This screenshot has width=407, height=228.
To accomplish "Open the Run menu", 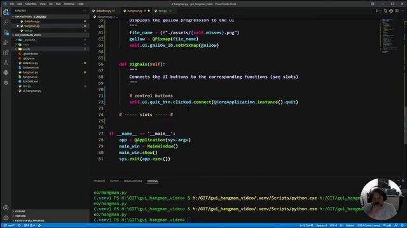I will pyautogui.click(x=58, y=4).
